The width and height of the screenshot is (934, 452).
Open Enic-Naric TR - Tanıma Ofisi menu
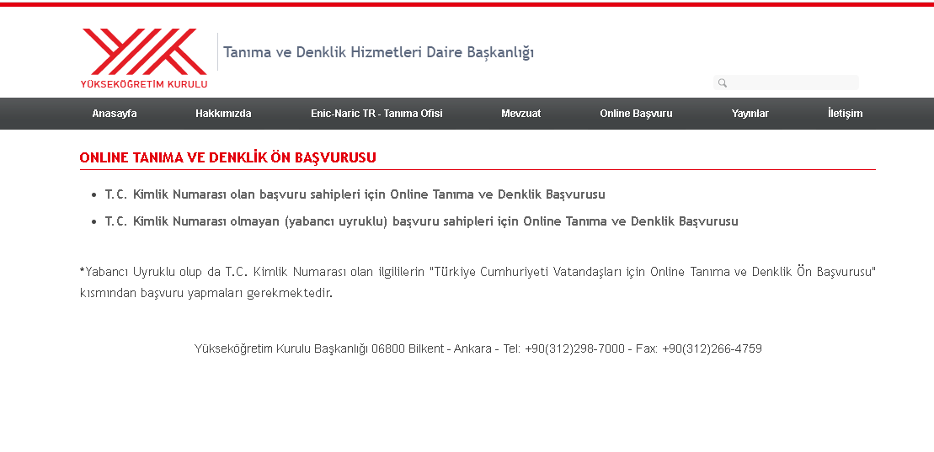pos(376,114)
